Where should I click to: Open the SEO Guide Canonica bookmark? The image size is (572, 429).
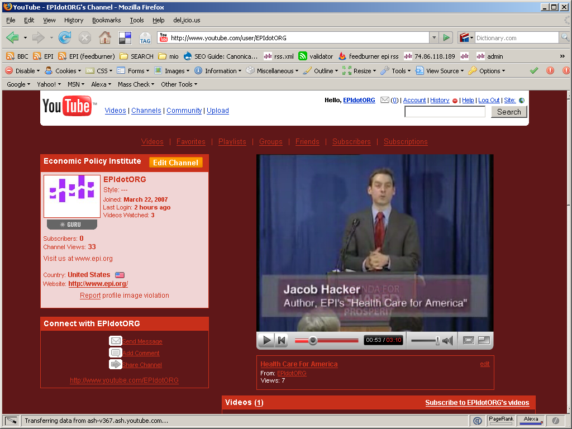pos(220,56)
